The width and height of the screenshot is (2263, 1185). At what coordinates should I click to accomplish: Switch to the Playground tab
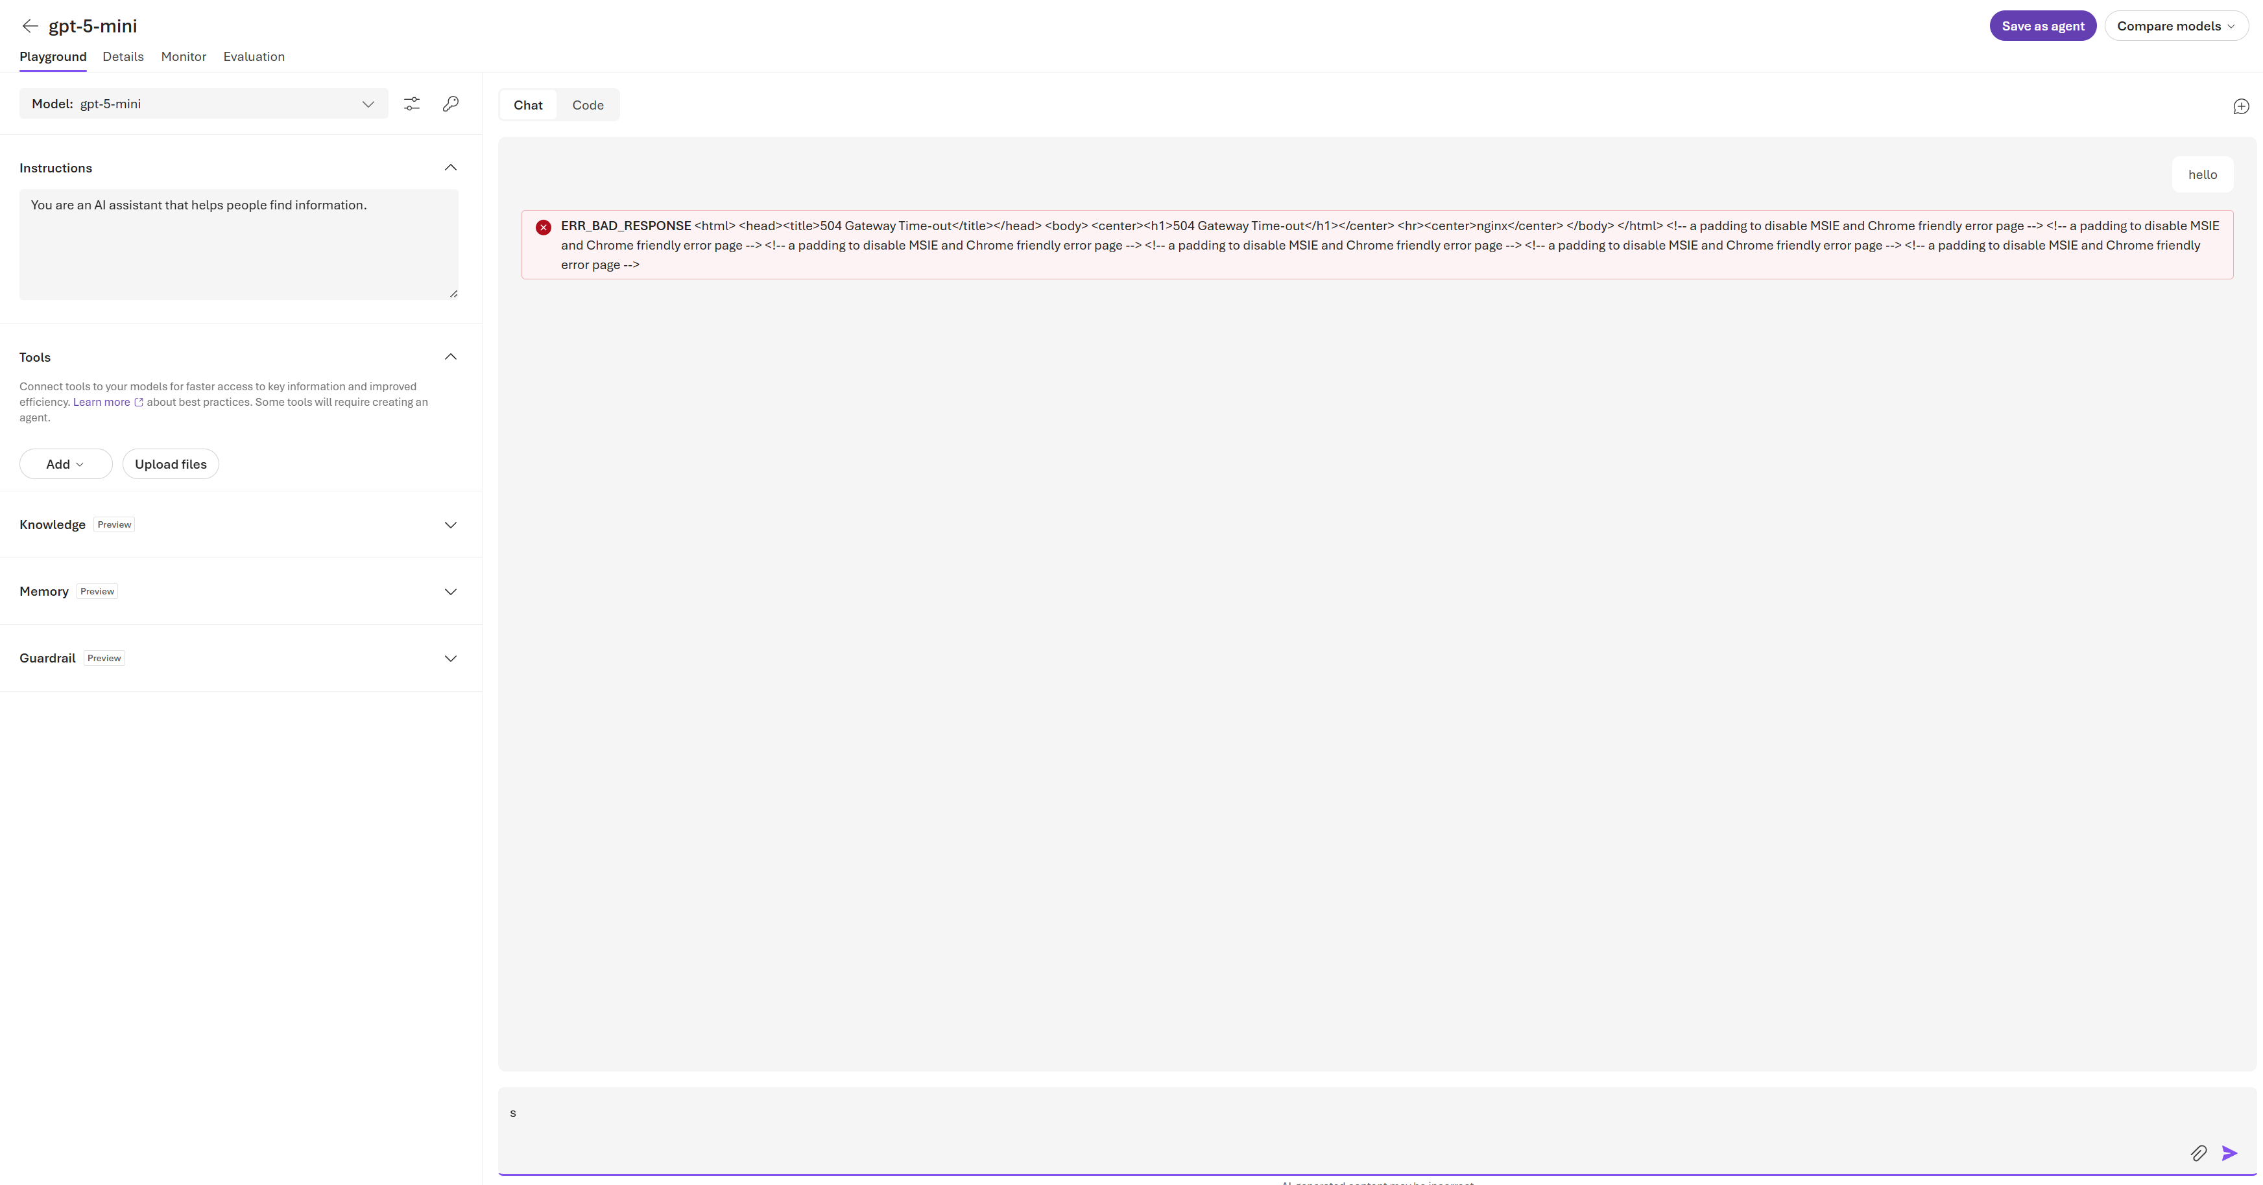(53, 57)
